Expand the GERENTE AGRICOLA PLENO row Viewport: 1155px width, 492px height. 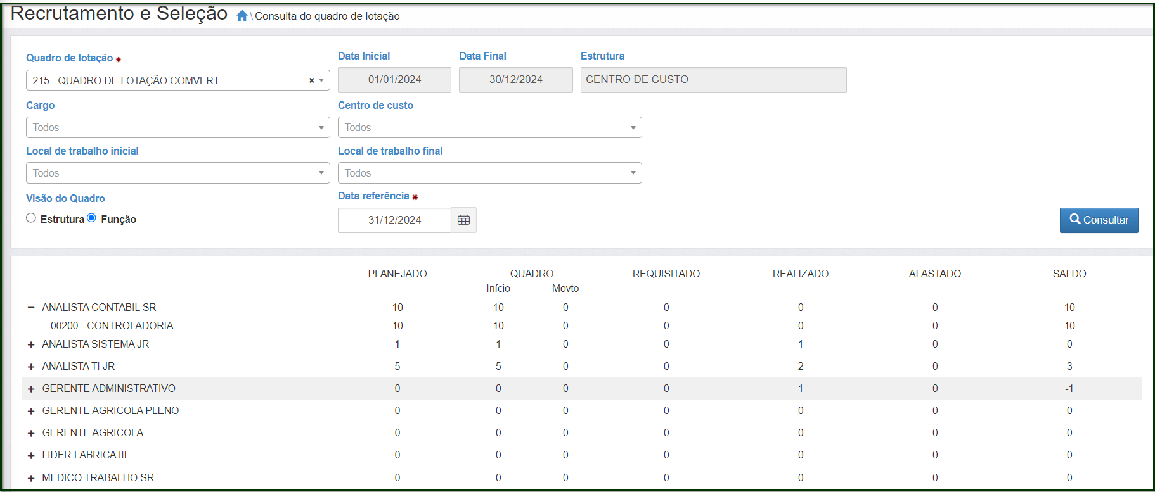point(31,411)
